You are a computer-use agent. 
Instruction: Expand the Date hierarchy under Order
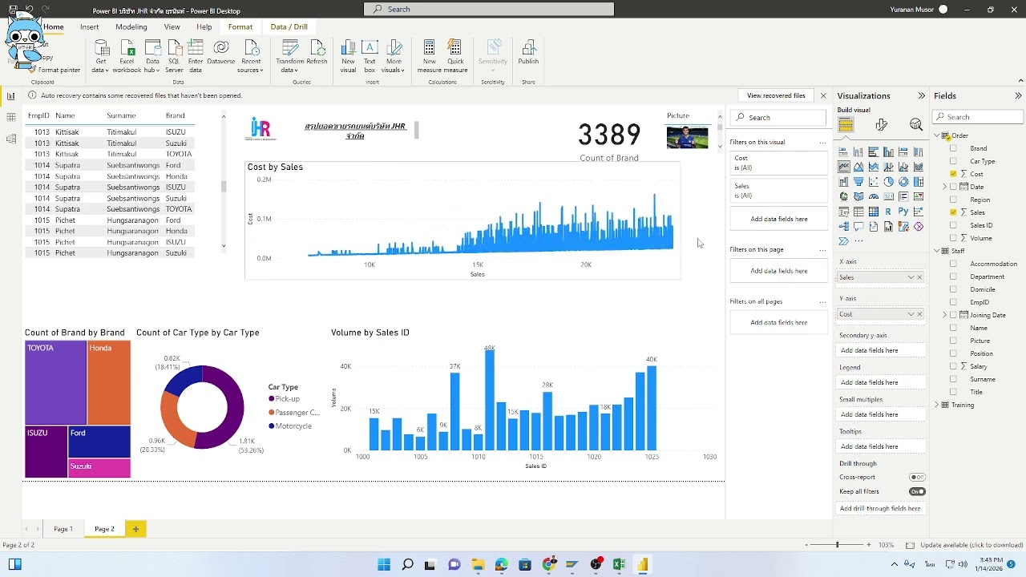coord(945,187)
